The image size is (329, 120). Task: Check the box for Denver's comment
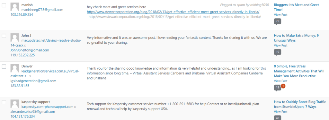tap(4, 67)
